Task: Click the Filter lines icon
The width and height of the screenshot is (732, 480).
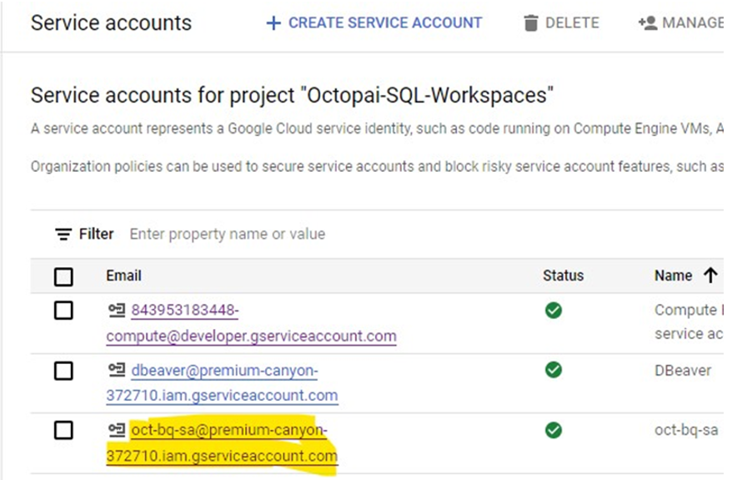Action: [x=63, y=235]
